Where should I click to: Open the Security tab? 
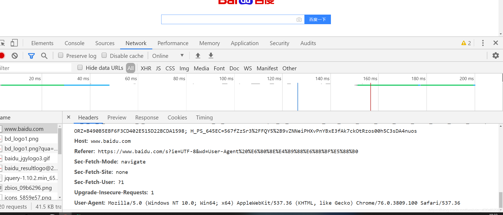point(279,43)
